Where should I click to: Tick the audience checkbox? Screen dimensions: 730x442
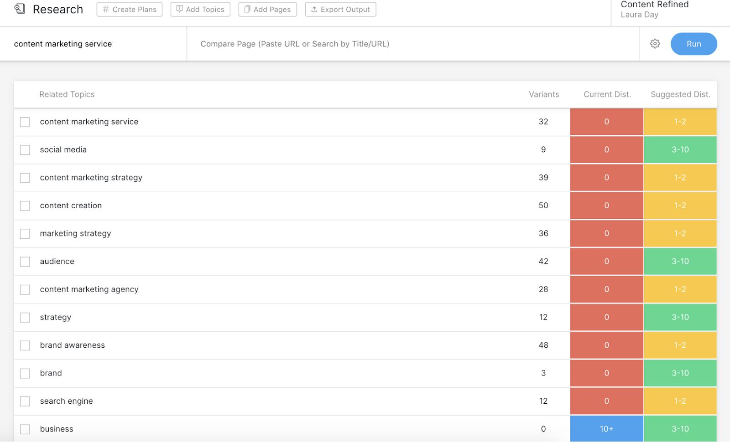25,262
